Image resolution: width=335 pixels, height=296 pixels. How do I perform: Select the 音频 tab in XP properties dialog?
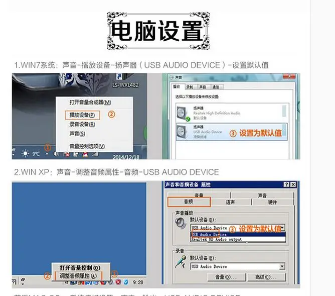coord(189,202)
